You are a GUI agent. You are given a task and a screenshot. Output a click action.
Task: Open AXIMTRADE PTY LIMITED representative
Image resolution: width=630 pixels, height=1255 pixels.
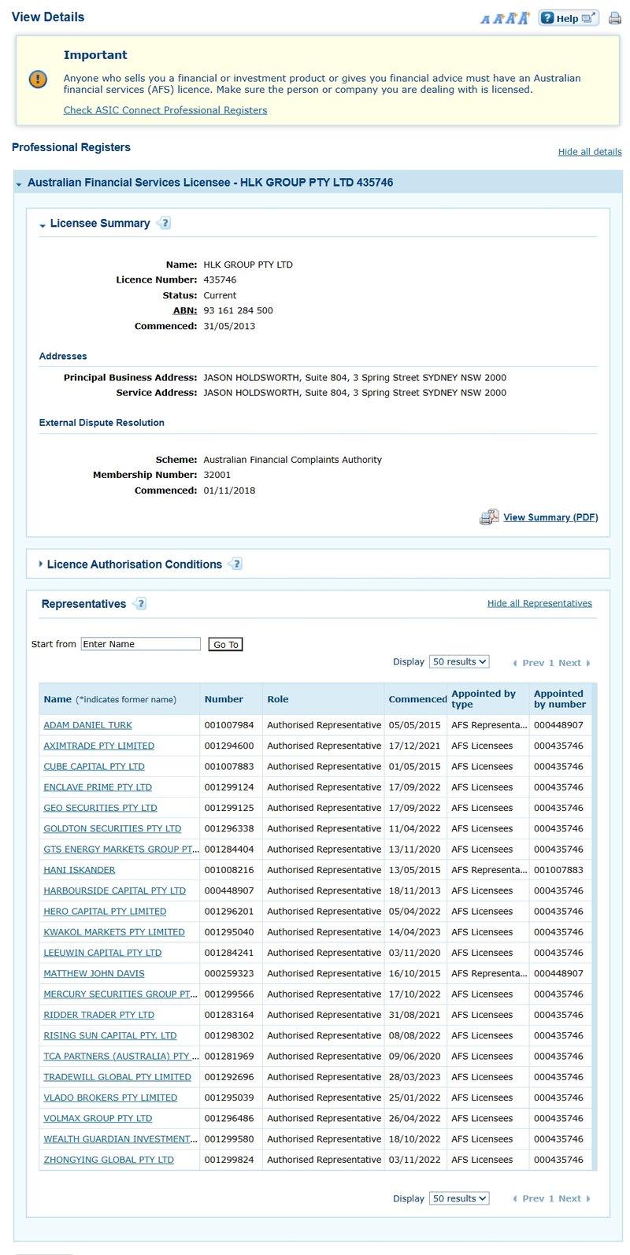point(98,746)
